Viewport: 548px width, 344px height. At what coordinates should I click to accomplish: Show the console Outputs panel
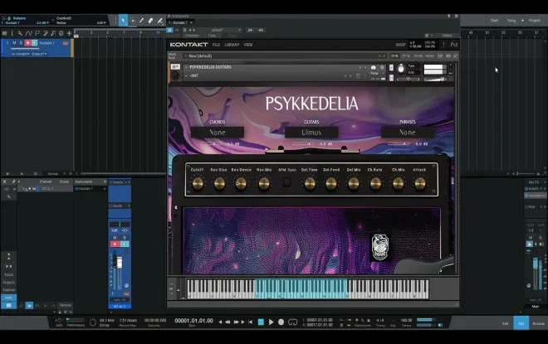click(9, 283)
